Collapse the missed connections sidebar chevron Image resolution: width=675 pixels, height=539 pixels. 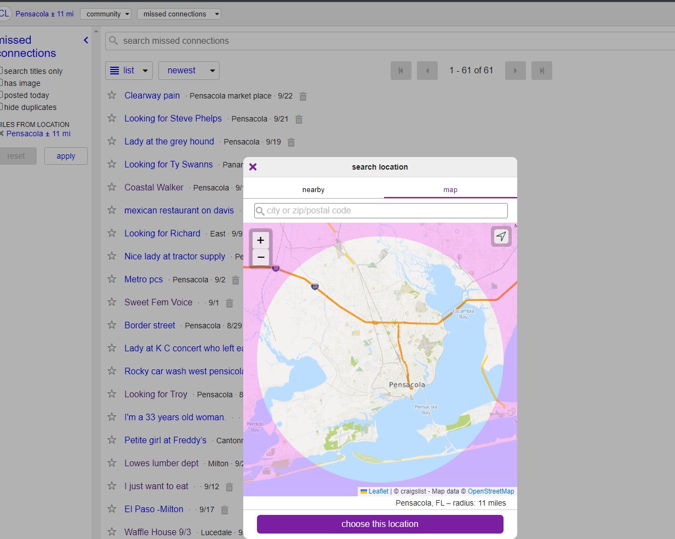86,40
